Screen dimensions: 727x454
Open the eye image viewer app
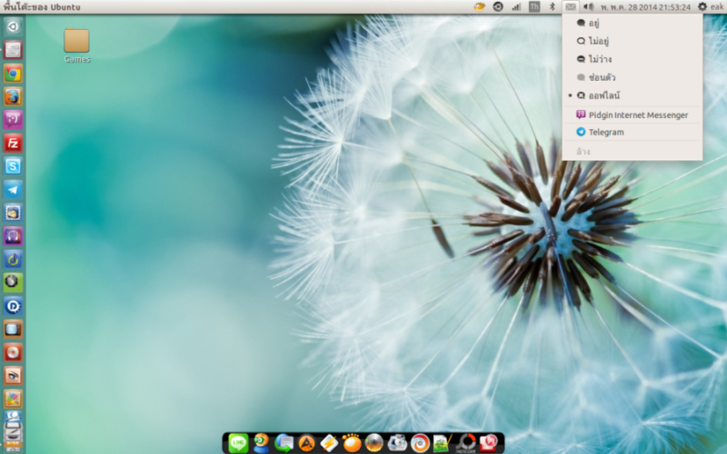click(x=13, y=375)
